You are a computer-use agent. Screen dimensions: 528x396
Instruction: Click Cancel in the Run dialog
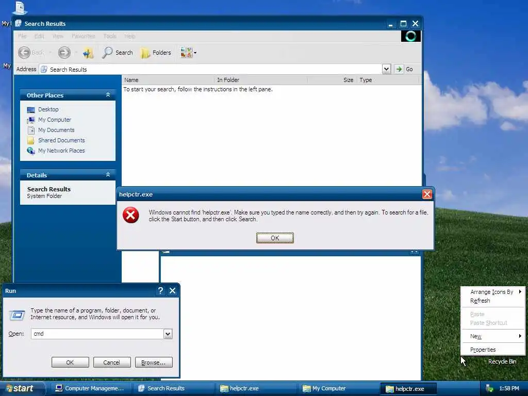pyautogui.click(x=111, y=362)
